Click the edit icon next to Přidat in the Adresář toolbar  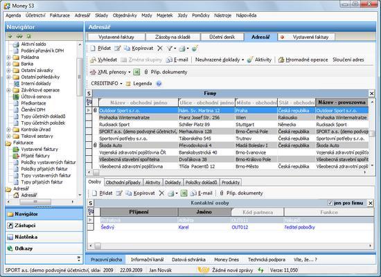click(117, 48)
